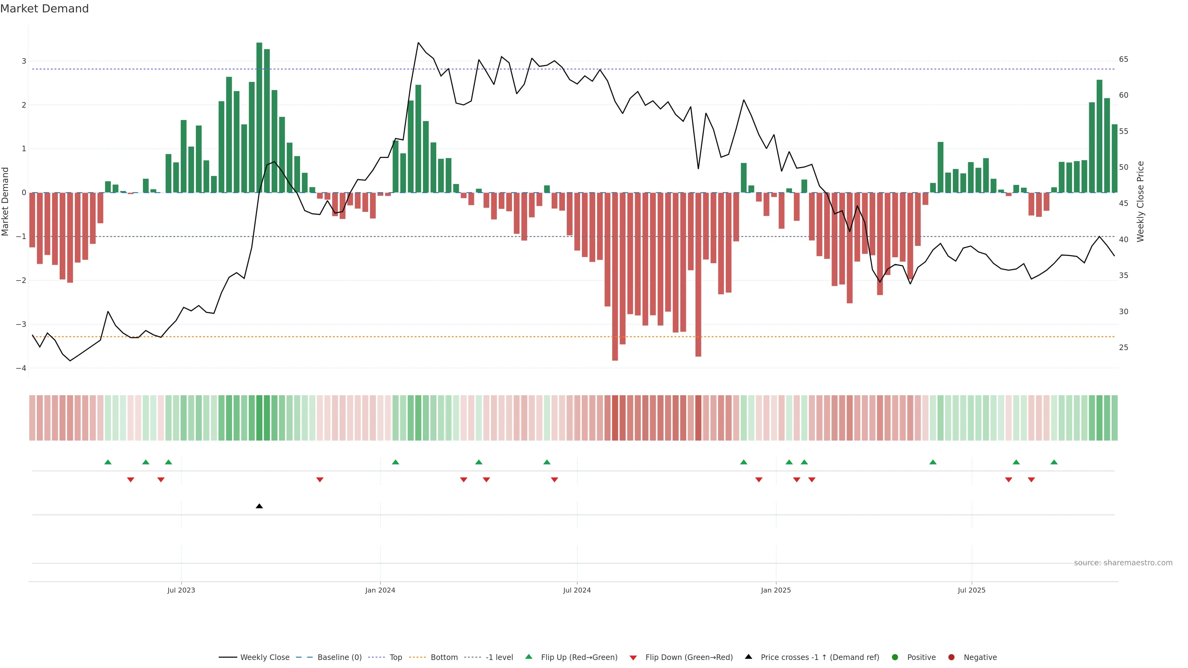
Task: Click the red Flip Down legend triangle
Action: click(633, 658)
